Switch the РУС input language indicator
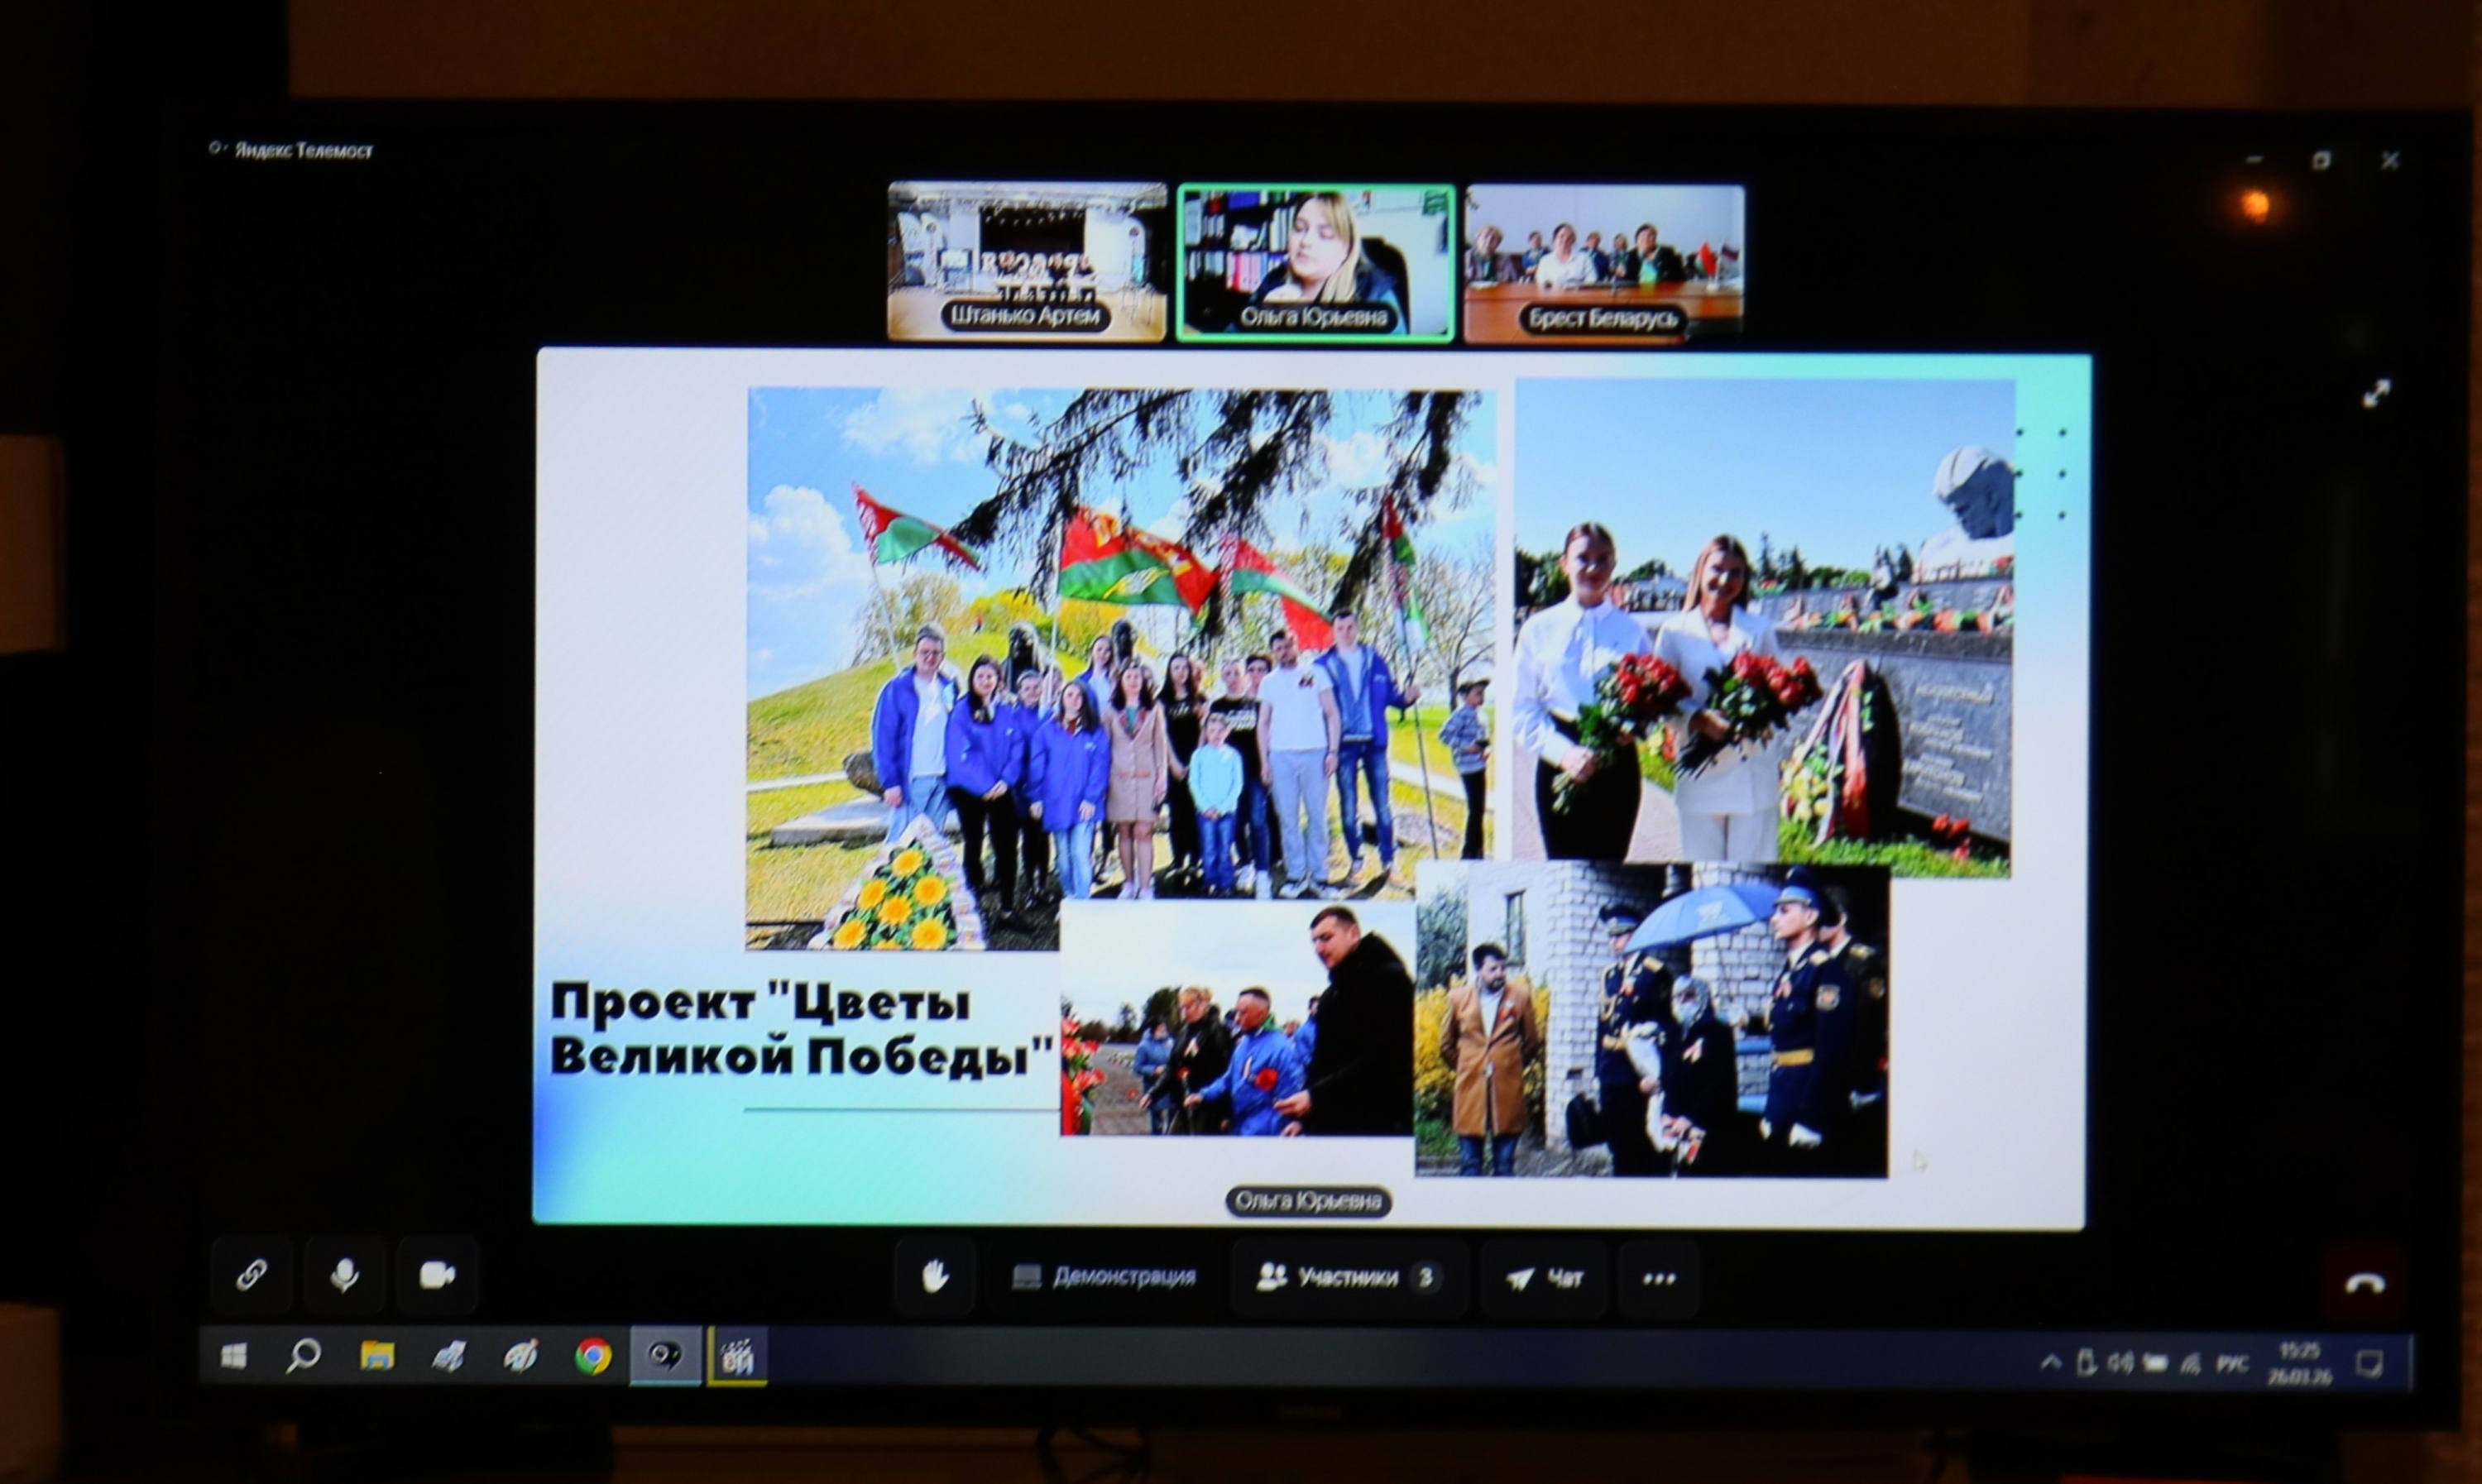Screen dimensions: 2482x1484 coord(2232,1364)
